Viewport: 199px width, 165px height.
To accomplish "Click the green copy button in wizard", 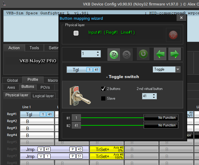I will tap(114, 54).
